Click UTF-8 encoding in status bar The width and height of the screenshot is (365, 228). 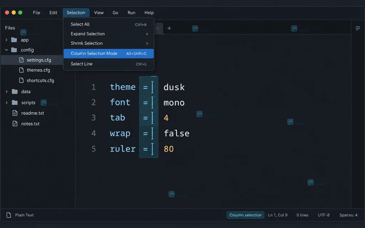point(324,215)
